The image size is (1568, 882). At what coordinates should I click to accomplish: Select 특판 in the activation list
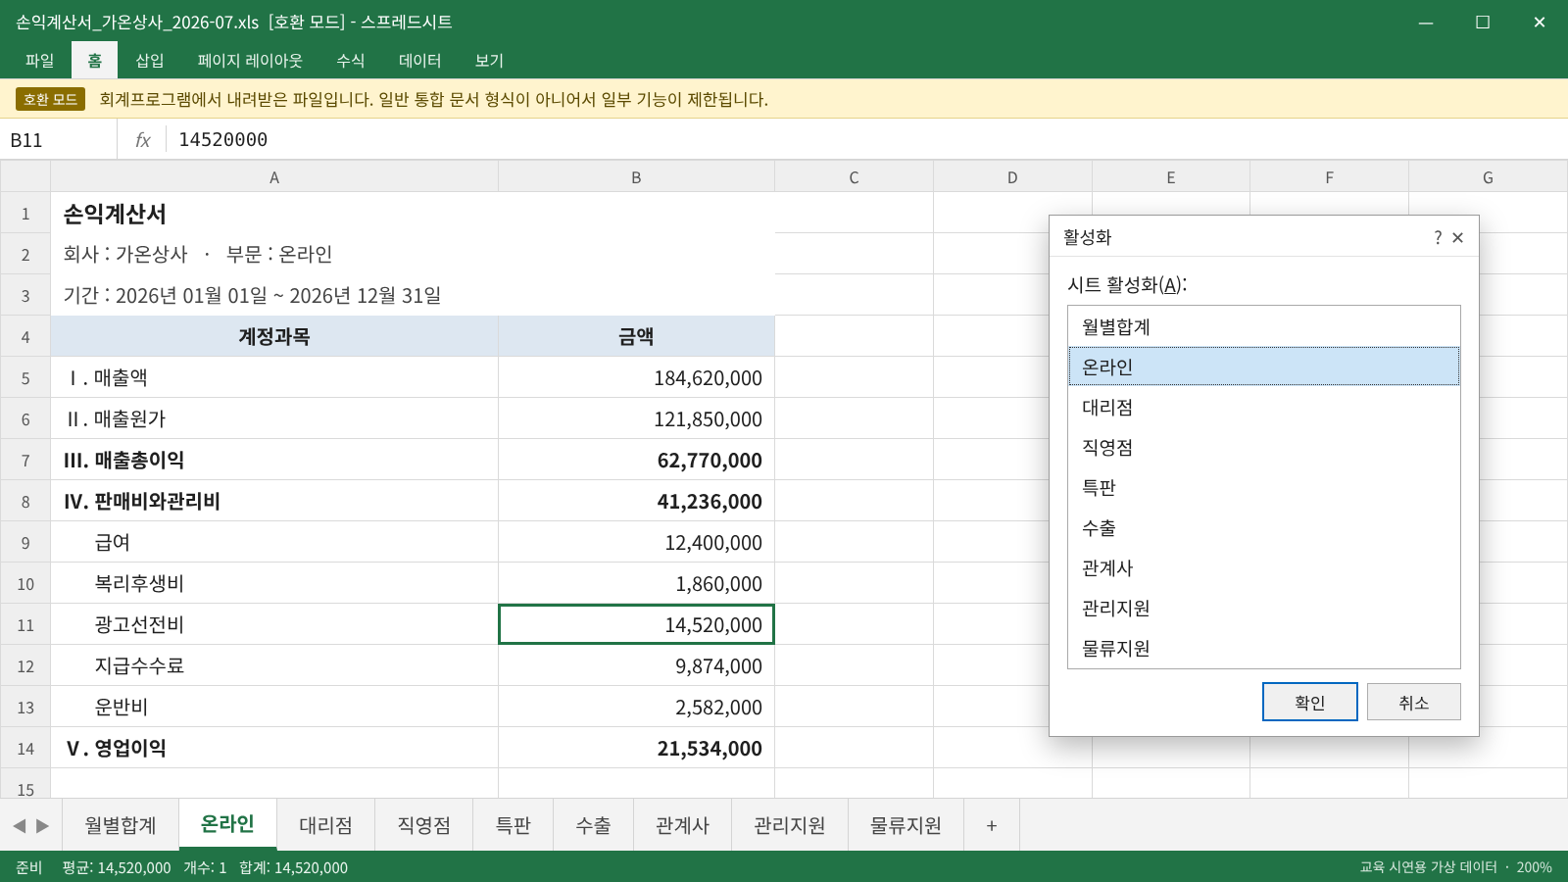pyautogui.click(x=1263, y=487)
